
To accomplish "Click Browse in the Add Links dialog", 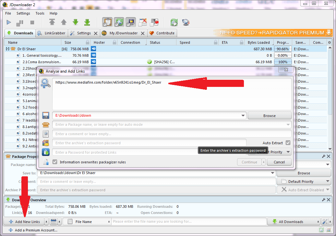I will (x=269, y=115).
